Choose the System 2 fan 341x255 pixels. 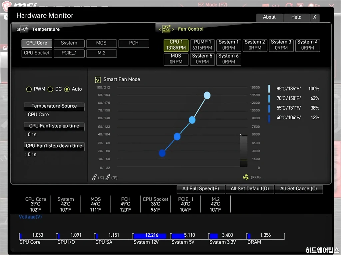point(255,45)
